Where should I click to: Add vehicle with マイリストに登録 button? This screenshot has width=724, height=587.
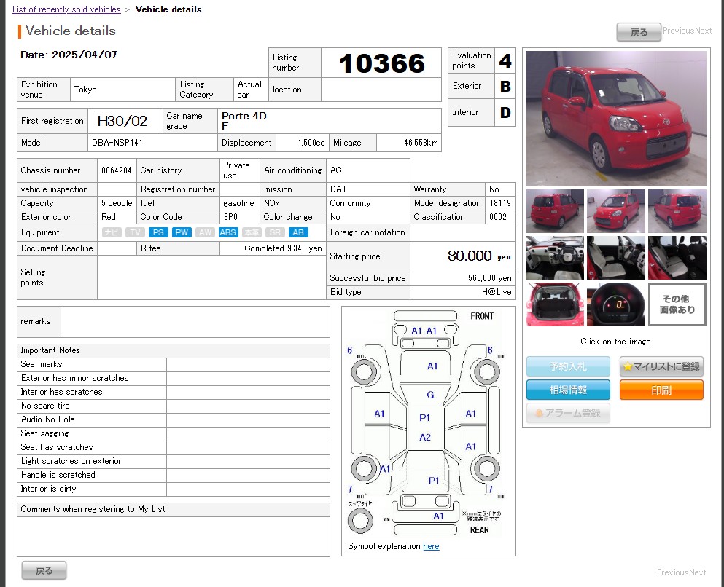(x=661, y=366)
